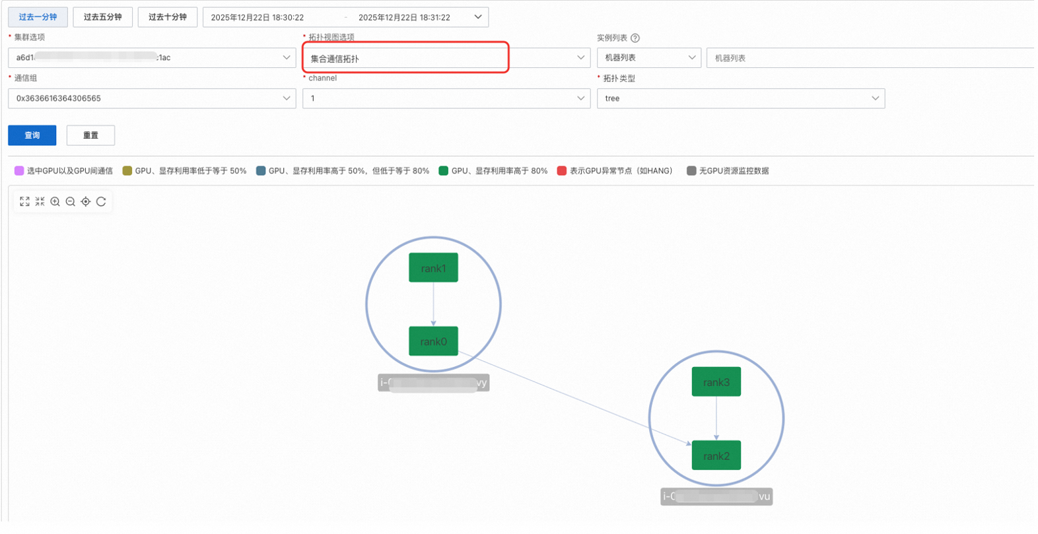Zoom out of the topology graph
Viewport: 1038px width, 534px height.
click(x=71, y=201)
